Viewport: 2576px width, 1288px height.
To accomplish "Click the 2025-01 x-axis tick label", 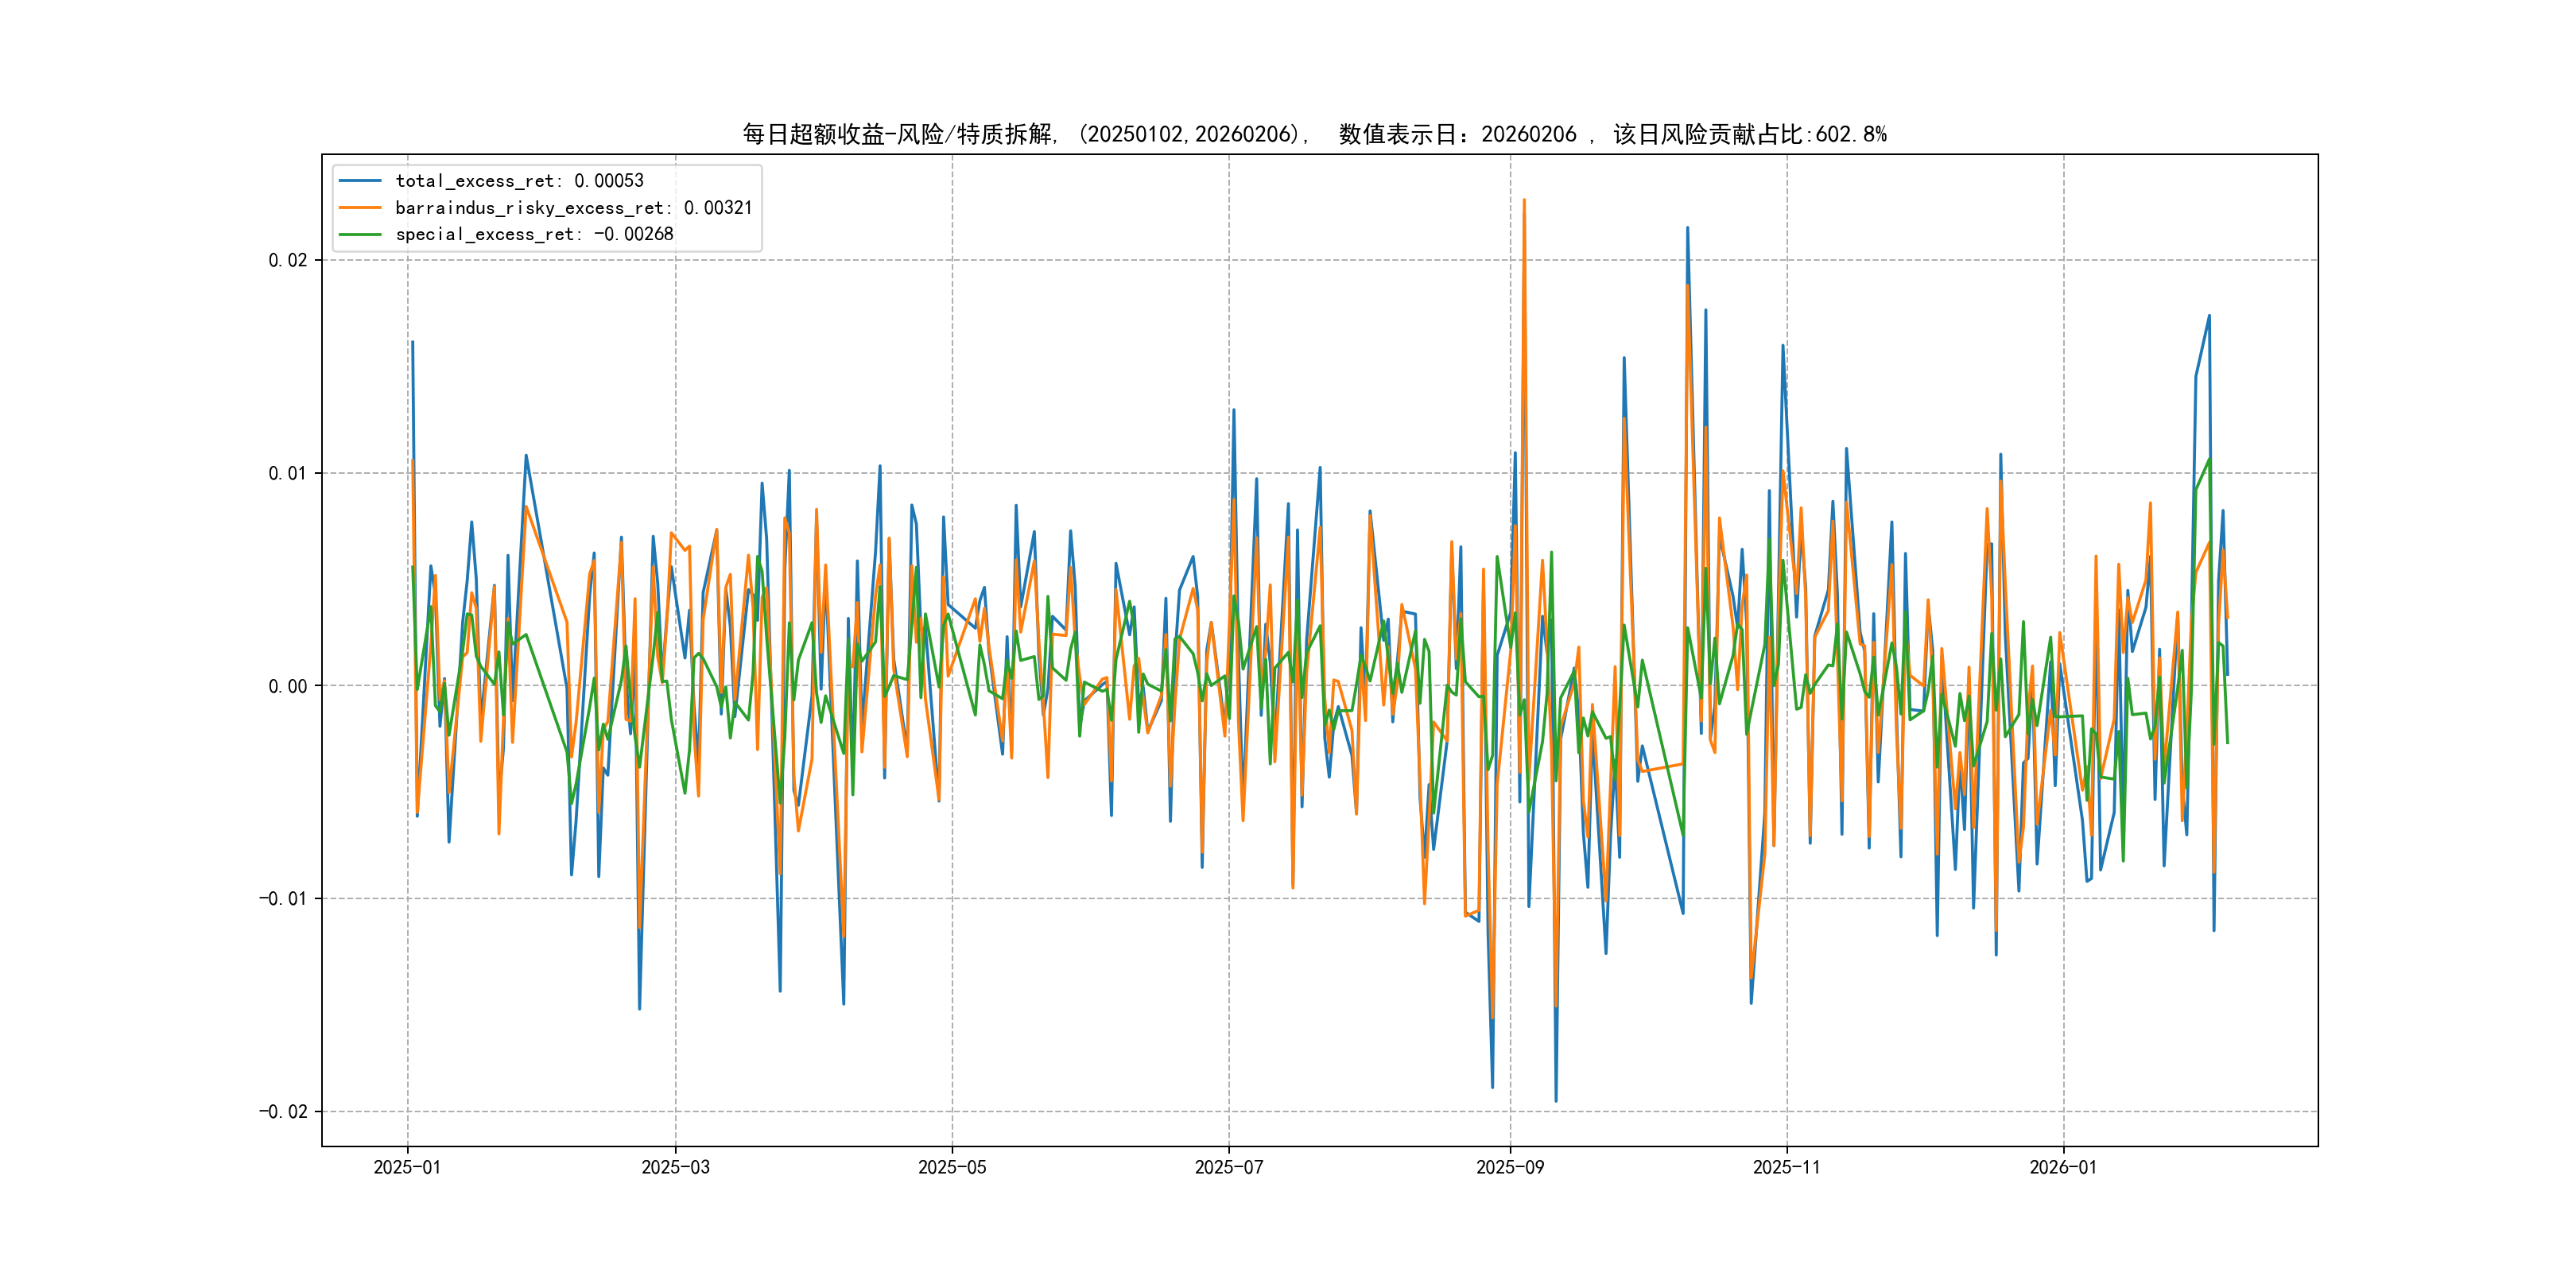I will pyautogui.click(x=407, y=1168).
